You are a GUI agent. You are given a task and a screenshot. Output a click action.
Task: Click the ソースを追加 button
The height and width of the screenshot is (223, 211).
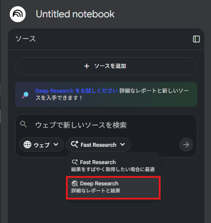[106, 66]
